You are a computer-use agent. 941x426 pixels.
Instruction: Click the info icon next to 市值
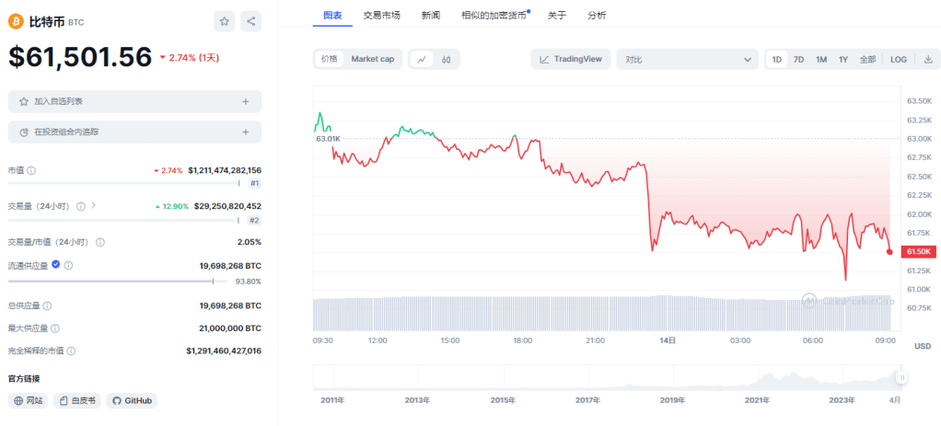[31, 170]
